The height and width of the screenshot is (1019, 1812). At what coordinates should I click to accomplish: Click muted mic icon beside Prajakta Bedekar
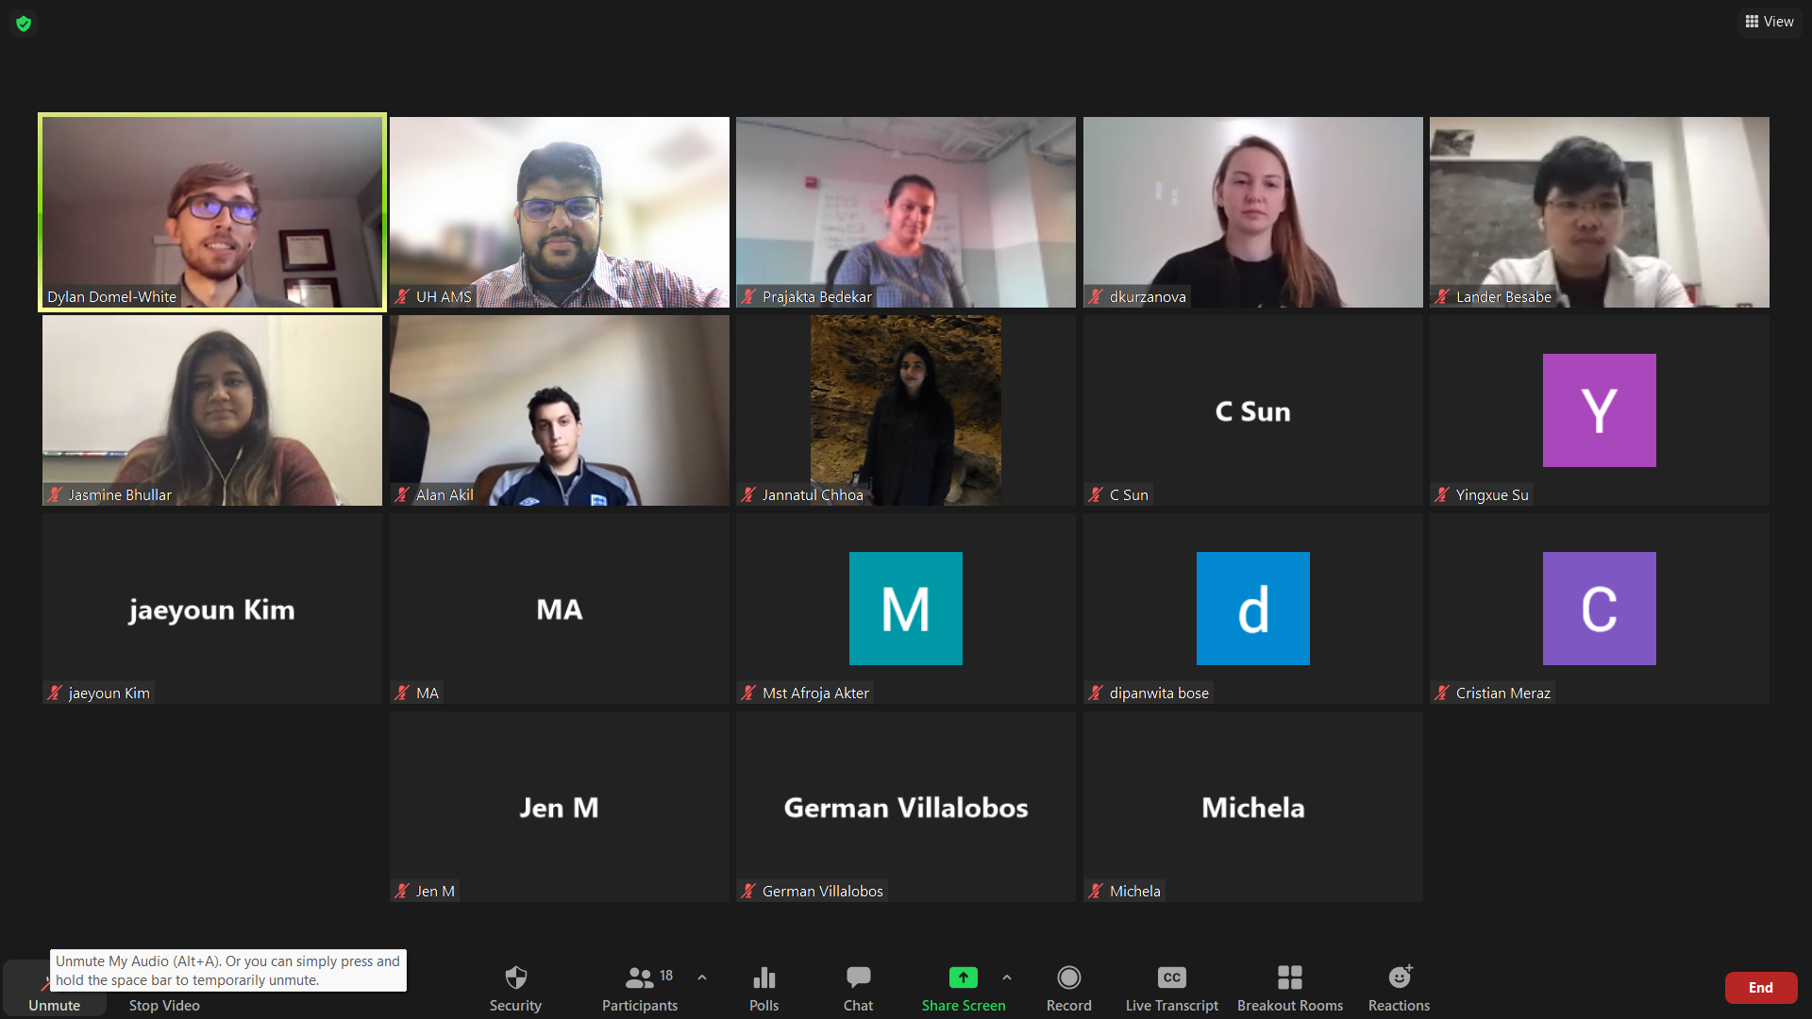pyautogui.click(x=748, y=296)
